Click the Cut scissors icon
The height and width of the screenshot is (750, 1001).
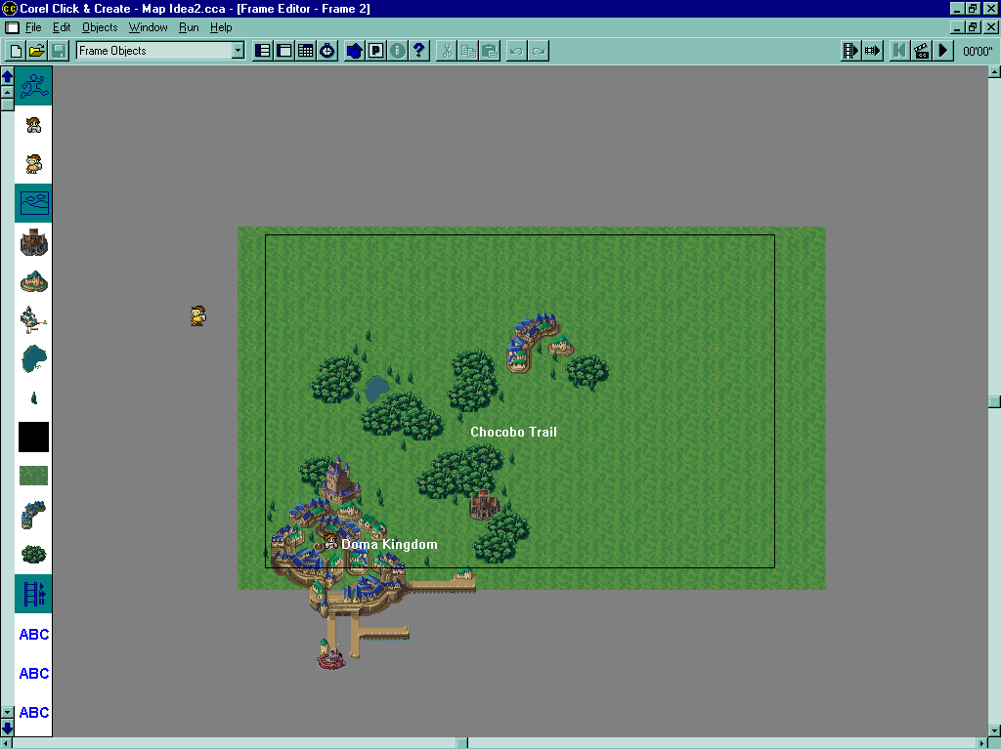447,51
